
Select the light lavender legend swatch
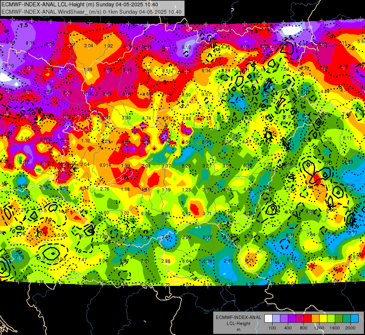[276, 319]
